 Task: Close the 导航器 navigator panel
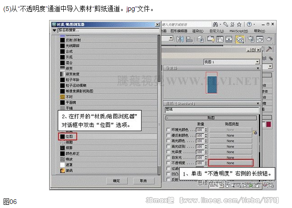258,68
